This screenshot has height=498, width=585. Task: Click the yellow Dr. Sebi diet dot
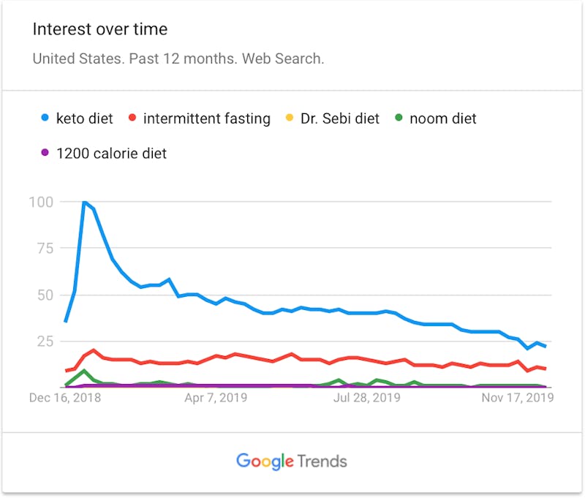(x=289, y=118)
